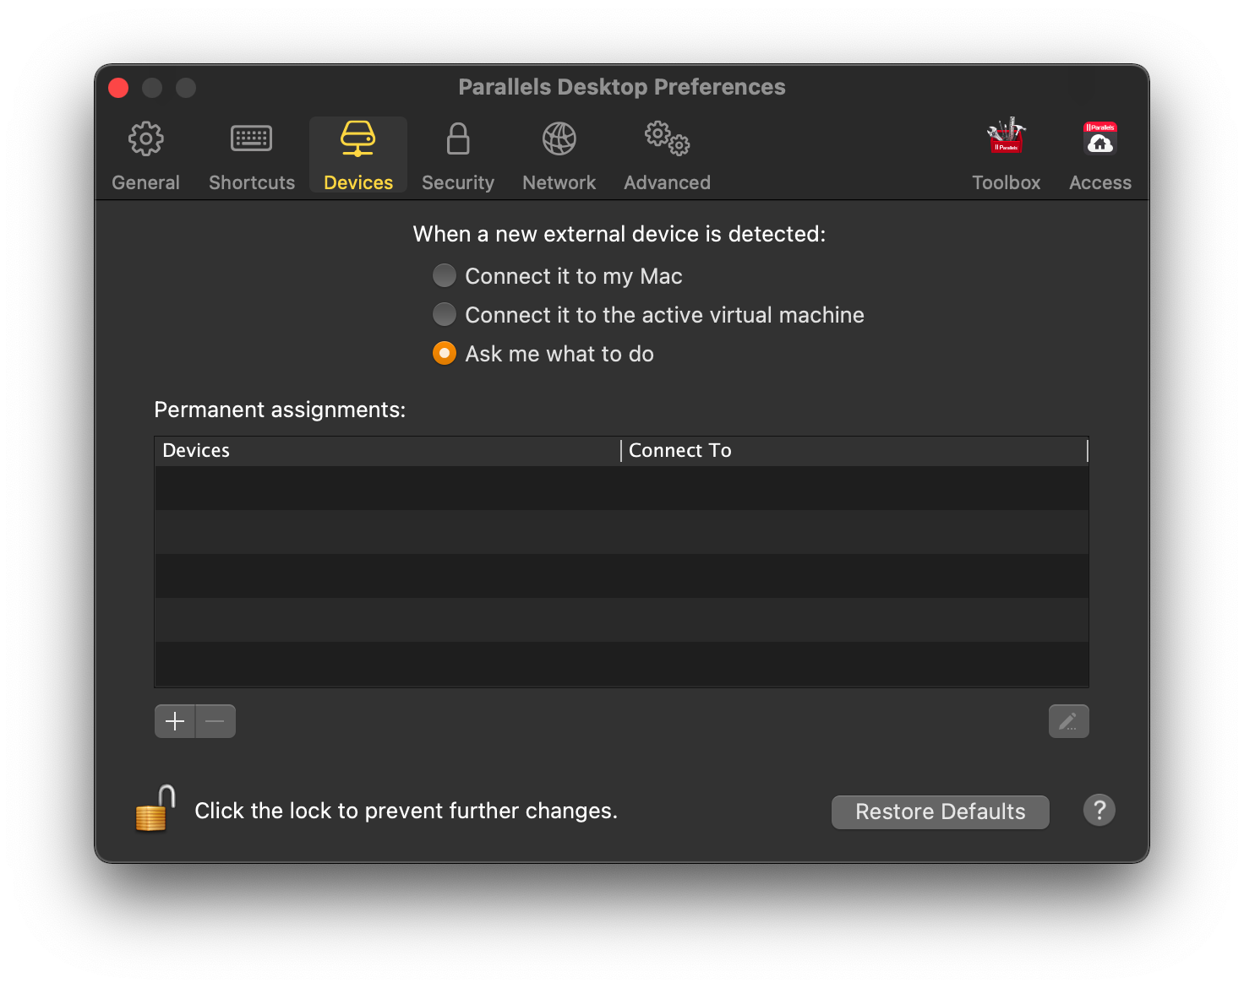Click the Restore Defaults button
The image size is (1244, 988).
click(940, 812)
